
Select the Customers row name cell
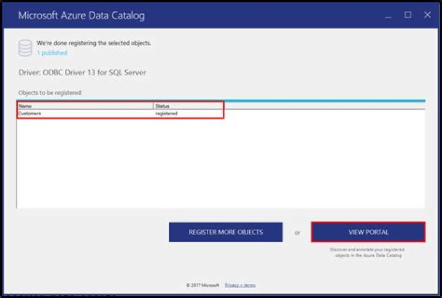[x=29, y=113]
